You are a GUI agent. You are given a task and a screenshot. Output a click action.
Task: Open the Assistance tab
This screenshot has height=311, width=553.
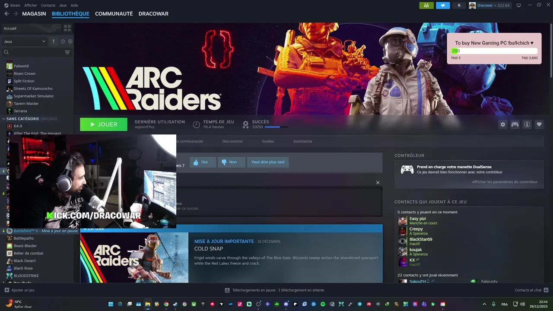pyautogui.click(x=302, y=141)
